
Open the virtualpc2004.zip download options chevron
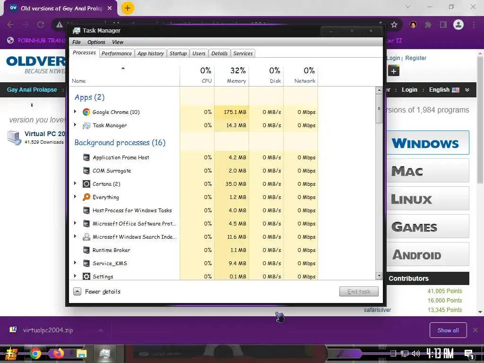[101, 330]
